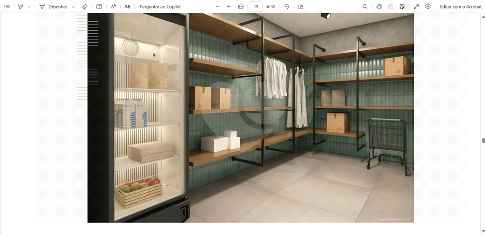Viewport: 486px width, 234px height.
Task: Activate the Desenhar drawing tool
Action: click(53, 7)
